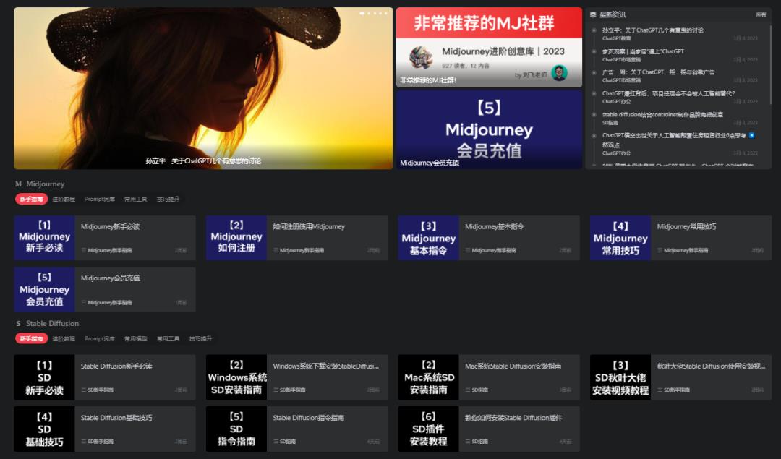Viewport: 781px width, 459px height.
Task: Click 'Midjourney新手指南' category under Midjourney新手必读 card
Action: [x=110, y=250]
